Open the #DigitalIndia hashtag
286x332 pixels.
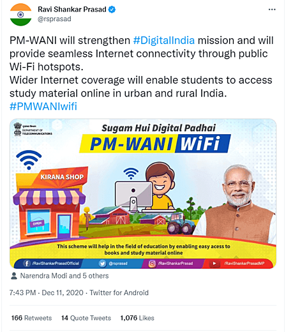tap(164, 40)
